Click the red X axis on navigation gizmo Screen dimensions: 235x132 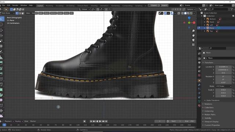[194, 23]
